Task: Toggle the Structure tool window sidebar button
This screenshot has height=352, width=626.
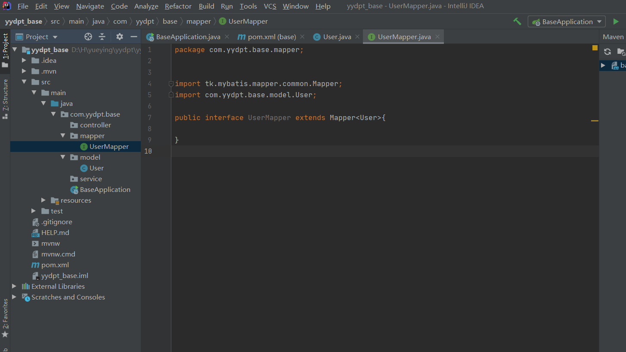Action: [5, 99]
